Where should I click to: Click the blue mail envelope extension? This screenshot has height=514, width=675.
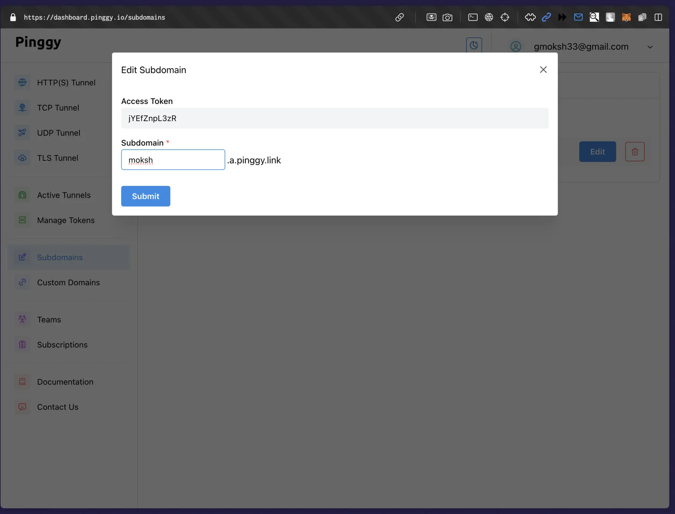click(x=578, y=17)
